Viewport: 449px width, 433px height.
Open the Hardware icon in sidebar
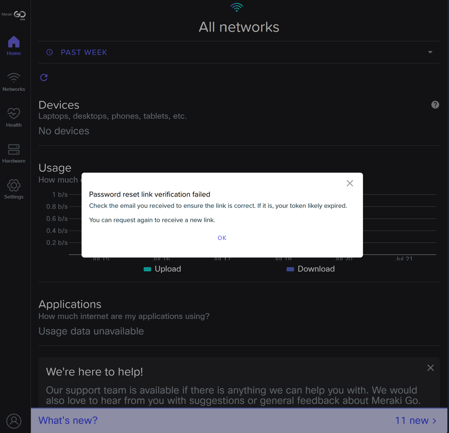pyautogui.click(x=14, y=150)
